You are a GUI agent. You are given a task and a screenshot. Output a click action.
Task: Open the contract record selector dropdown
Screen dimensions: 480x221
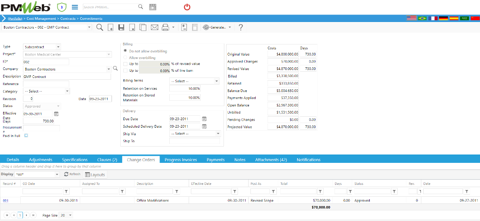pos(89,27)
